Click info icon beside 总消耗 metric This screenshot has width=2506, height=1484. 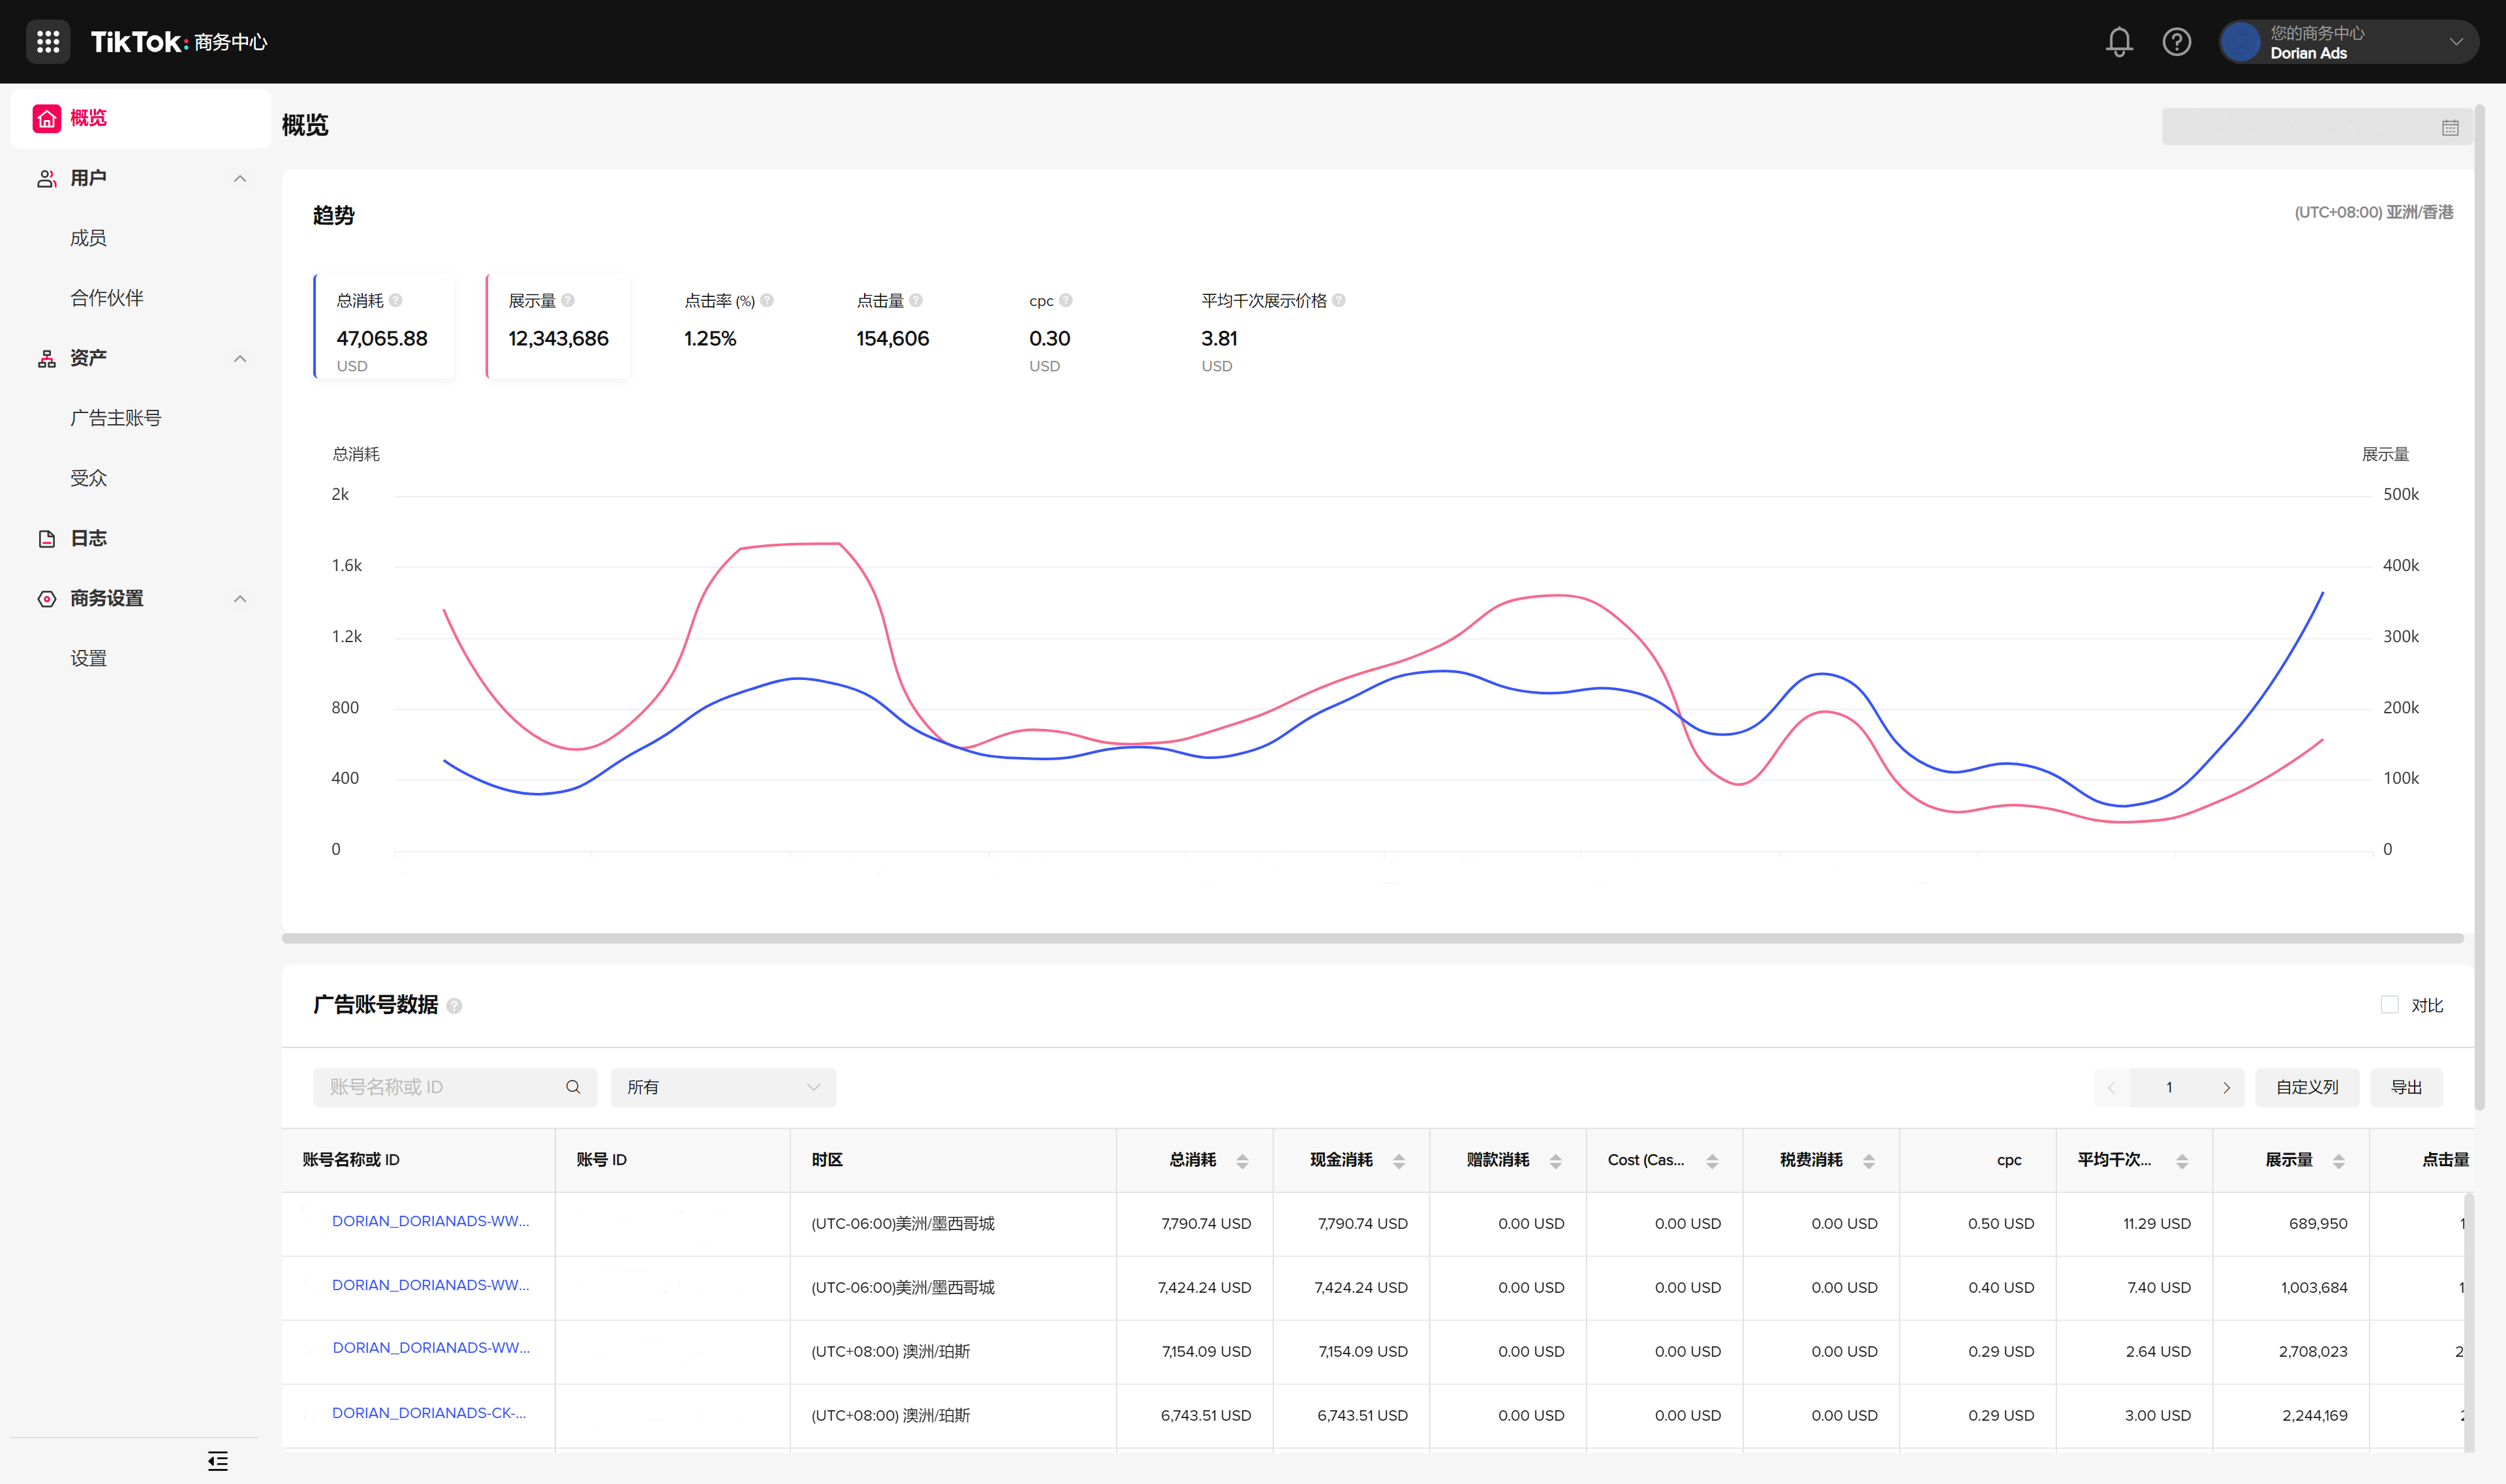point(396,300)
